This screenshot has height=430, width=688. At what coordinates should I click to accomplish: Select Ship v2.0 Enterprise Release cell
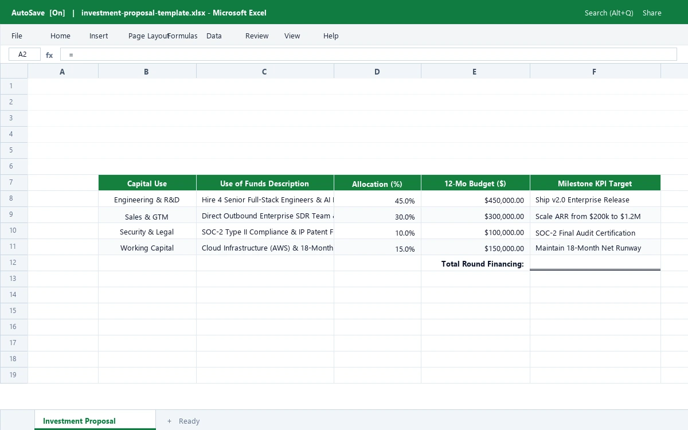[595, 199]
